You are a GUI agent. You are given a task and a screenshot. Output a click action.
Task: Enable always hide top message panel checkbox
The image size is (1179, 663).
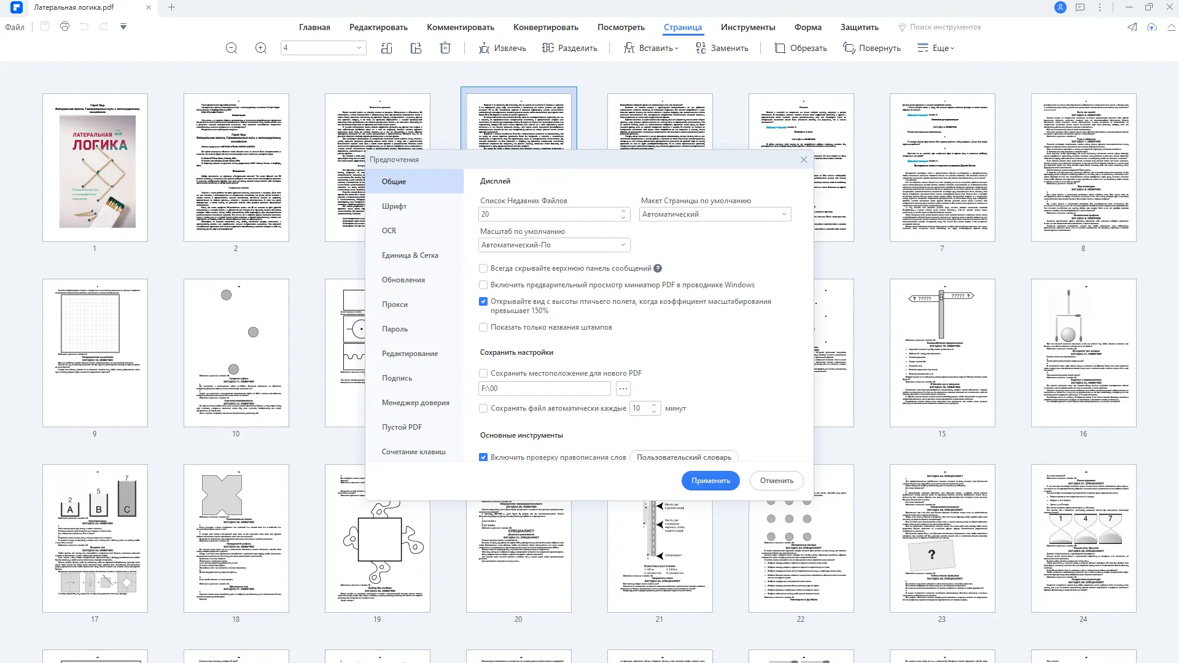tap(483, 268)
